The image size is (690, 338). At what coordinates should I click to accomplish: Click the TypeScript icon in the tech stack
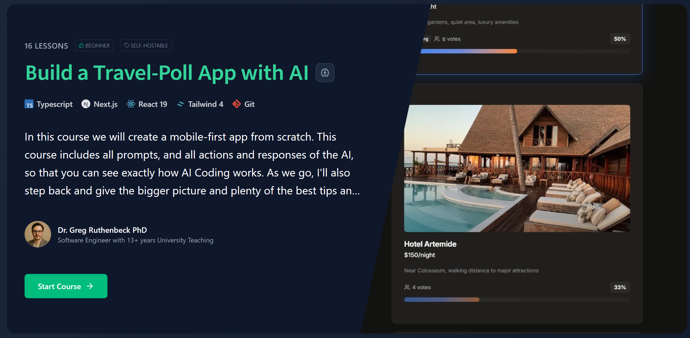point(29,104)
